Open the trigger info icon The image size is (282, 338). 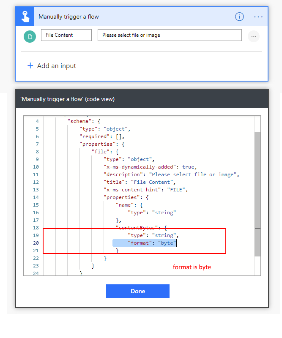pyautogui.click(x=239, y=16)
